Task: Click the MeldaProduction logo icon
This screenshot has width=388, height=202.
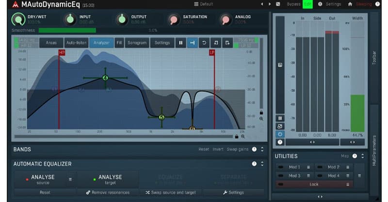Action: pyautogui.click(x=16, y=4)
